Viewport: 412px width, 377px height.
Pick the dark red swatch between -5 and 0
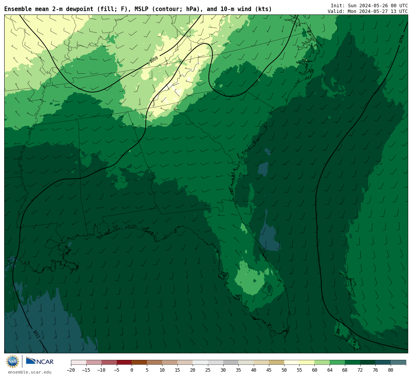click(x=124, y=362)
